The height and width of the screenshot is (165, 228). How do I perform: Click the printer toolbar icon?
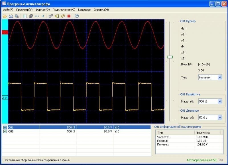tap(11, 16)
